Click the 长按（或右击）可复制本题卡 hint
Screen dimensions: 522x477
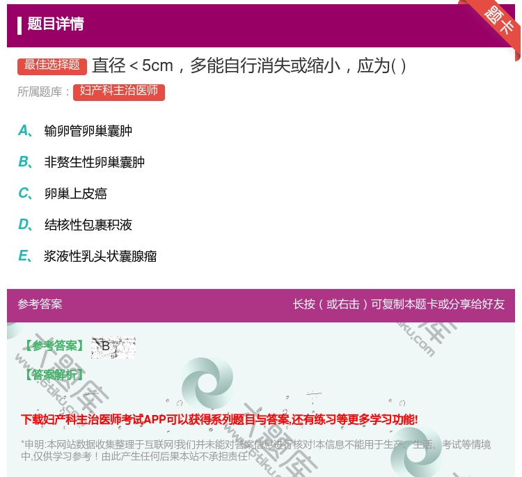click(x=399, y=304)
